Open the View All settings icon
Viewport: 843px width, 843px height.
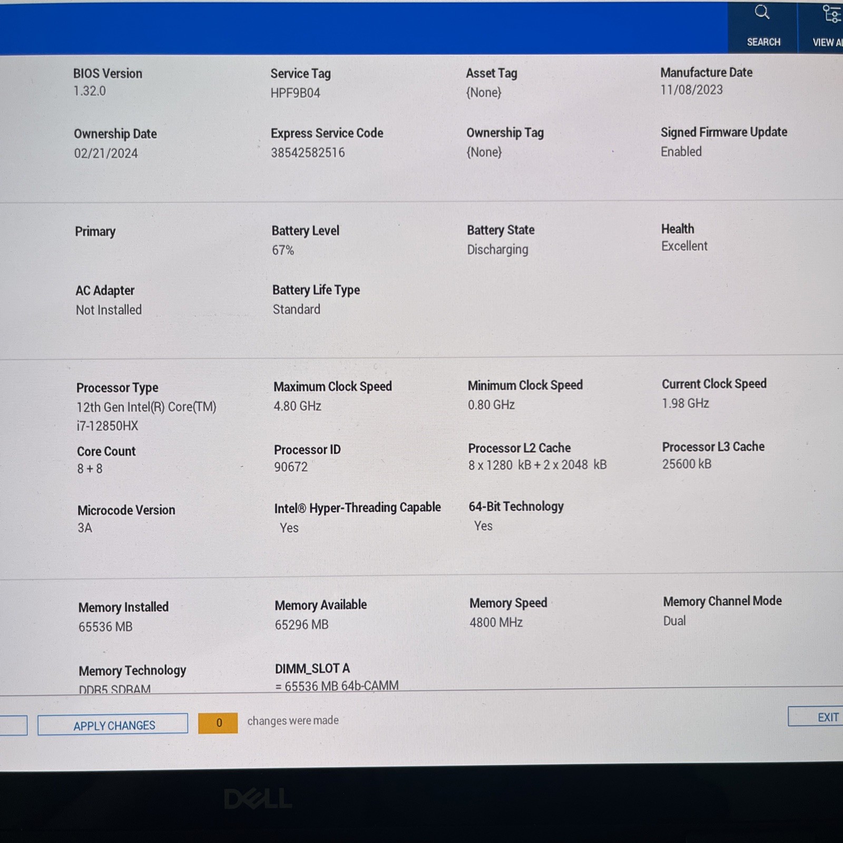tap(832, 14)
